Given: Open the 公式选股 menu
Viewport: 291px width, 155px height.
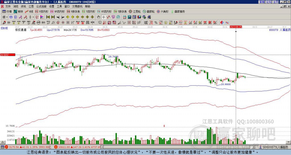Looking at the screenshot, I should click(41, 7).
